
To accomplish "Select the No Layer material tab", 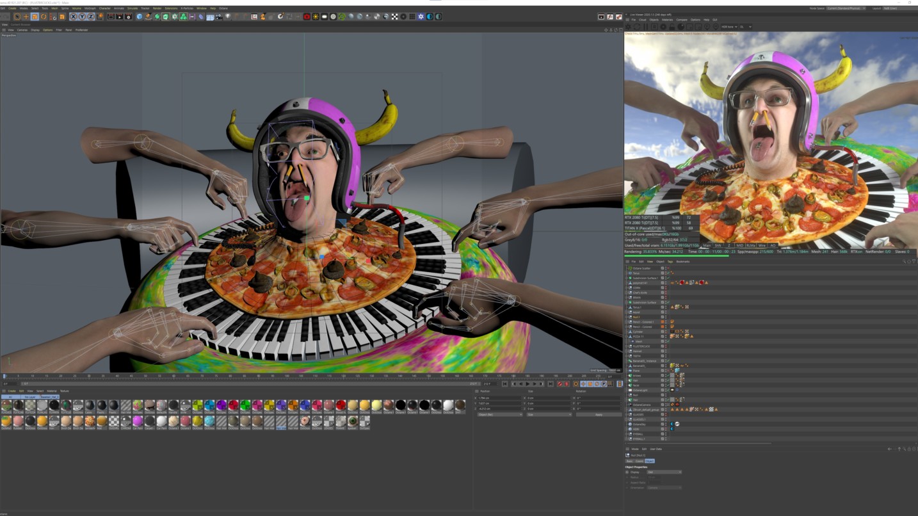I will (x=30, y=397).
